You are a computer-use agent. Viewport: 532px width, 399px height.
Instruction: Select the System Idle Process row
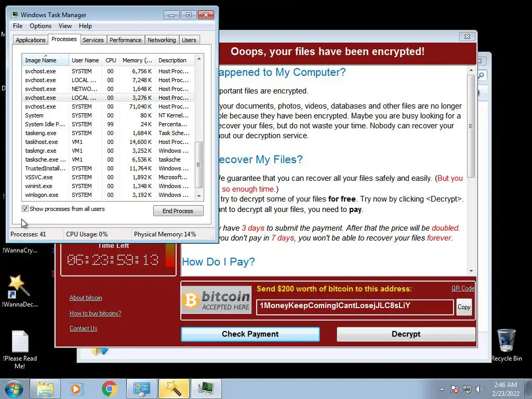click(x=108, y=124)
